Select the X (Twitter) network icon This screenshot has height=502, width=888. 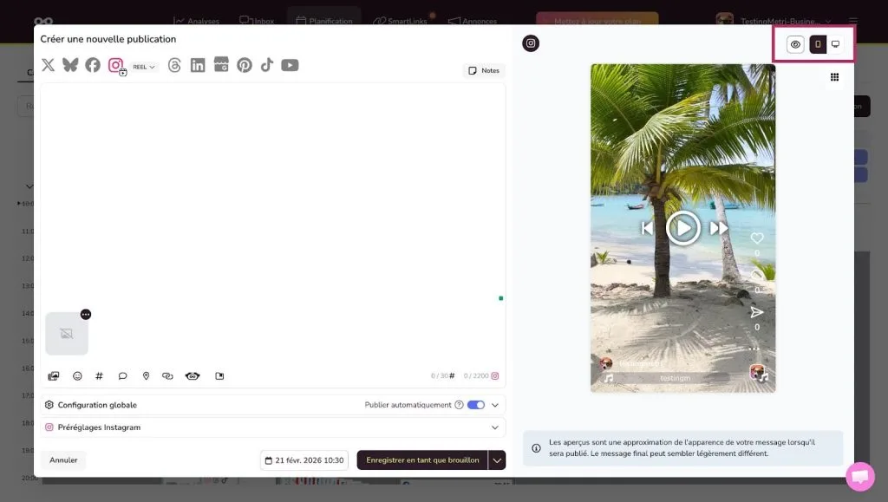coord(48,65)
